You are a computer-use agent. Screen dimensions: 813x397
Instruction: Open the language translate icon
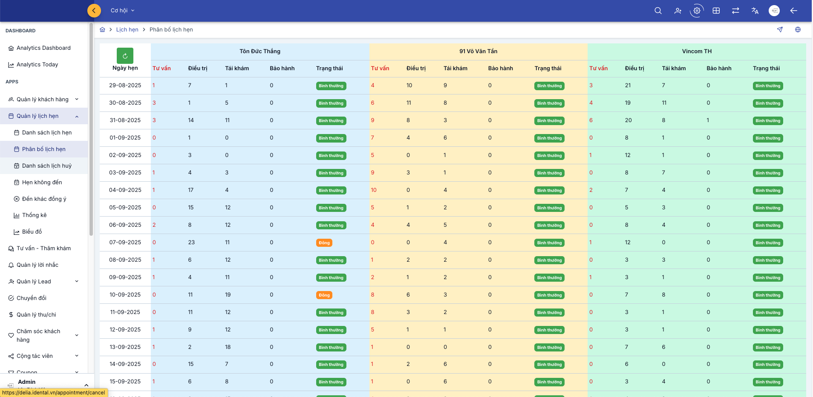point(755,11)
